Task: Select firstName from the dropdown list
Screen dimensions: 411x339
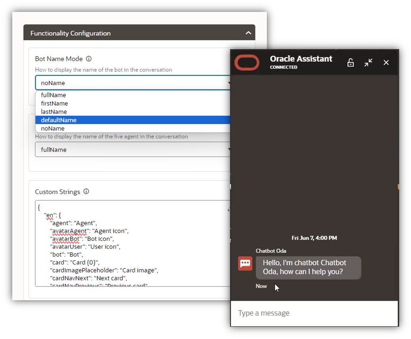Action: click(x=54, y=103)
